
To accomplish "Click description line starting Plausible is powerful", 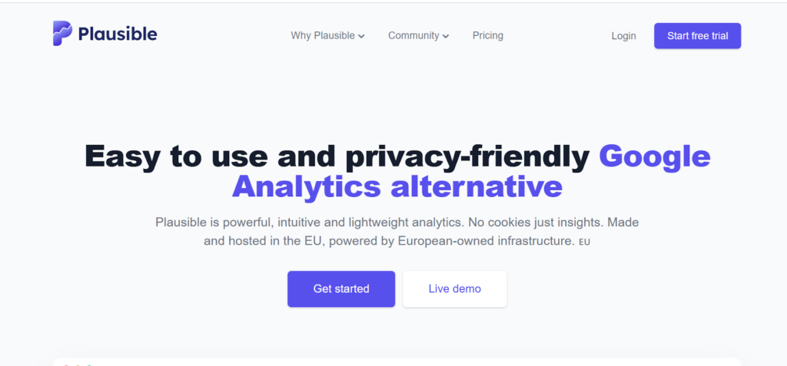I will coord(397,223).
